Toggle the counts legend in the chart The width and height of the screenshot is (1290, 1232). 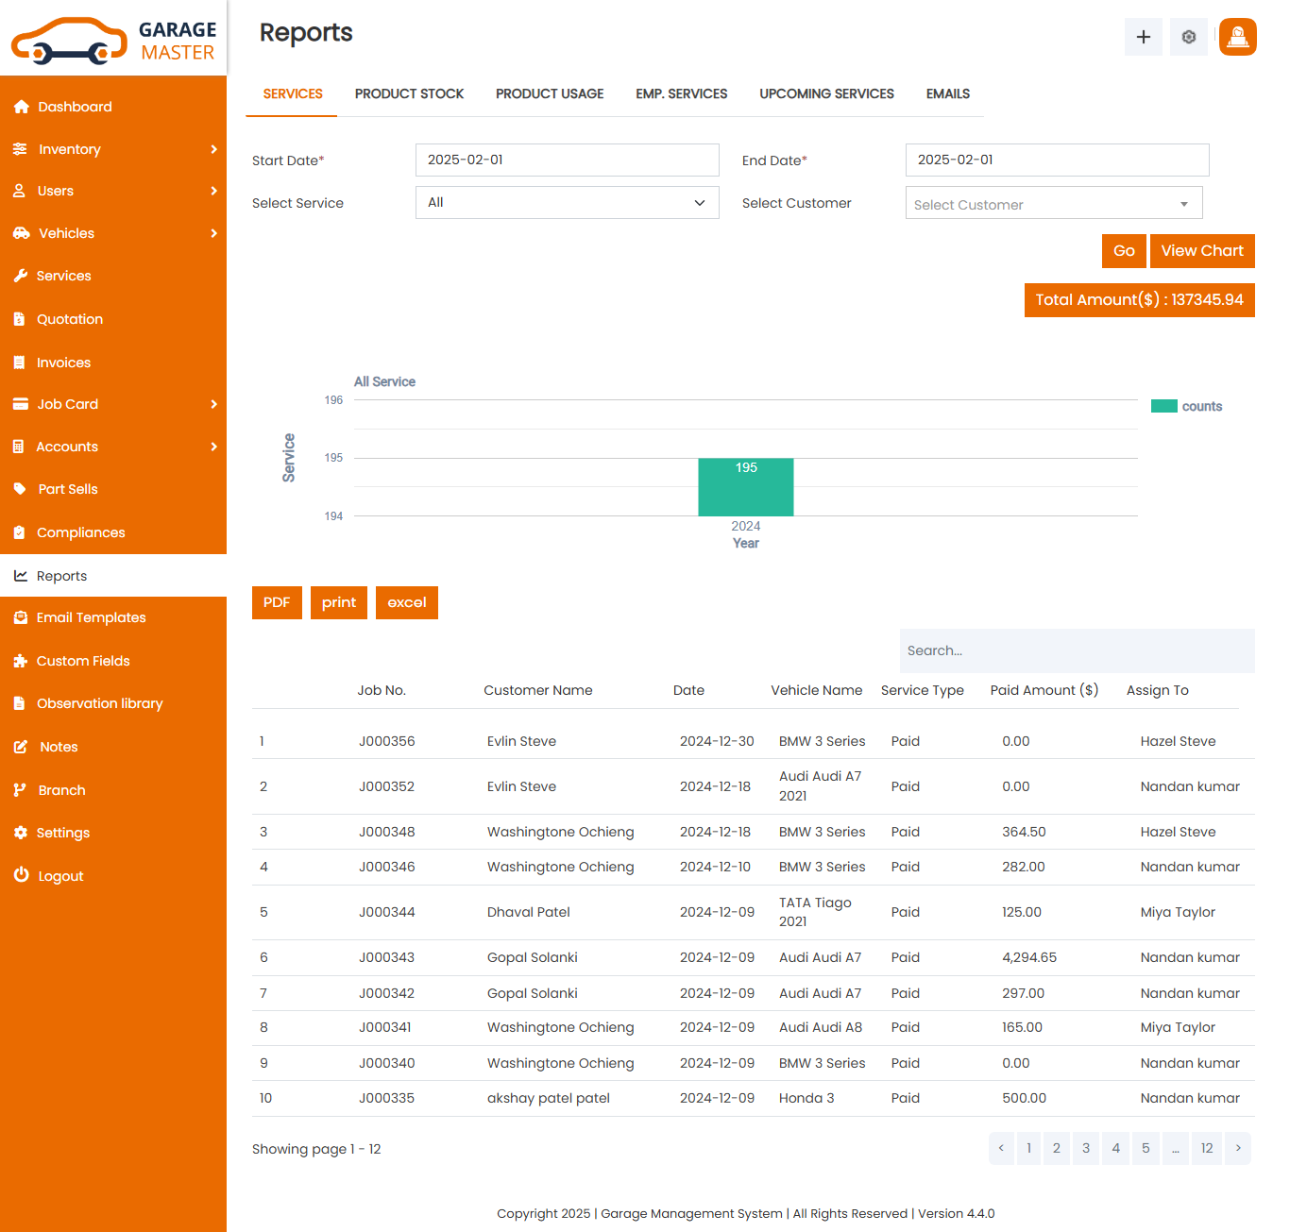pyautogui.click(x=1186, y=406)
